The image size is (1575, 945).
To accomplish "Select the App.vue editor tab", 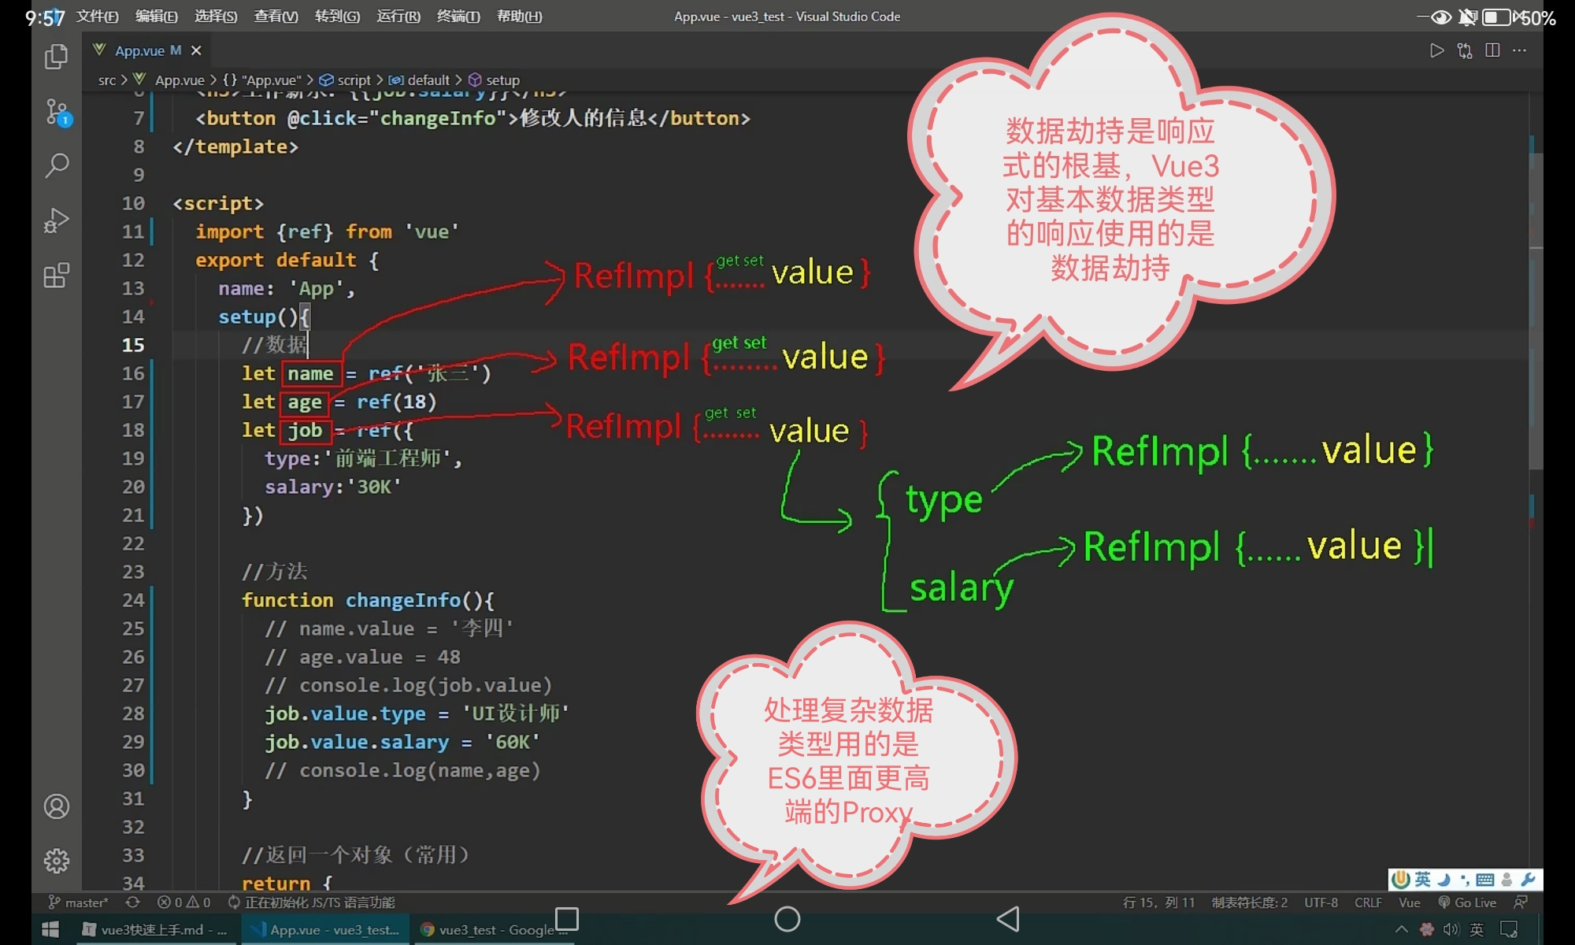I will pyautogui.click(x=139, y=51).
